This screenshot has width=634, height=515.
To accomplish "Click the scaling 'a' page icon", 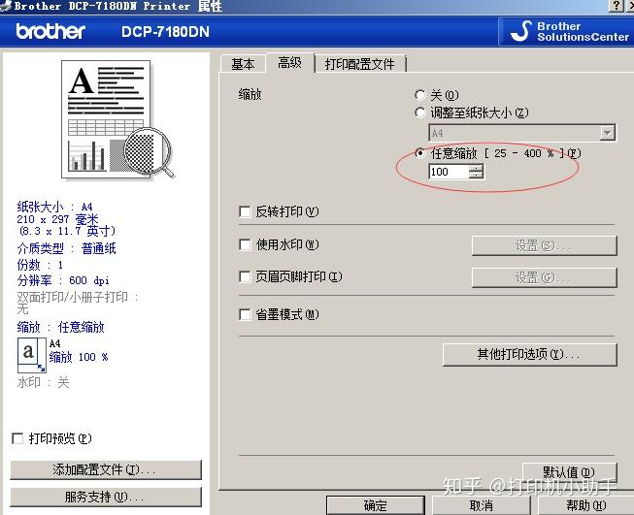I will click(x=31, y=355).
